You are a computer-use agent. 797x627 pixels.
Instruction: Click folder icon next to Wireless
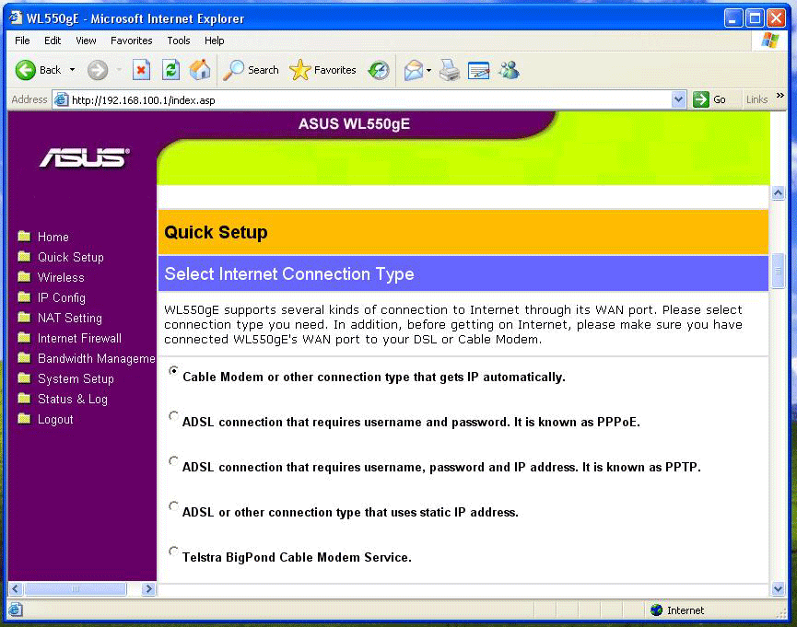tap(24, 277)
